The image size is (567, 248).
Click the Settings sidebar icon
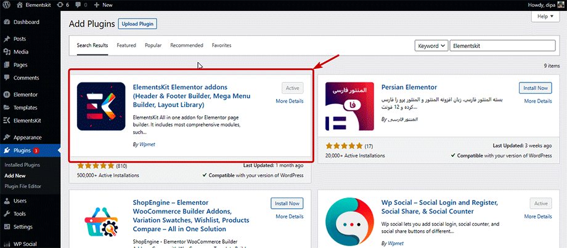(7, 227)
